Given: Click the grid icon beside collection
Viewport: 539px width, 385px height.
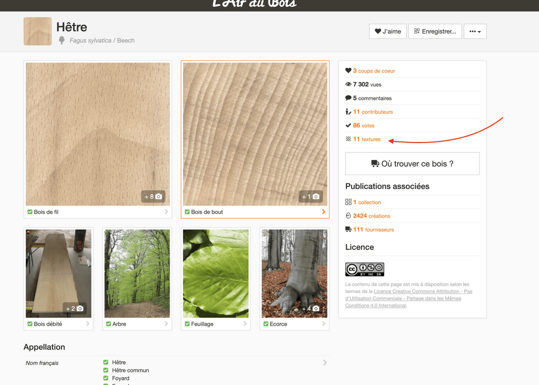Looking at the screenshot, I should click(x=348, y=202).
